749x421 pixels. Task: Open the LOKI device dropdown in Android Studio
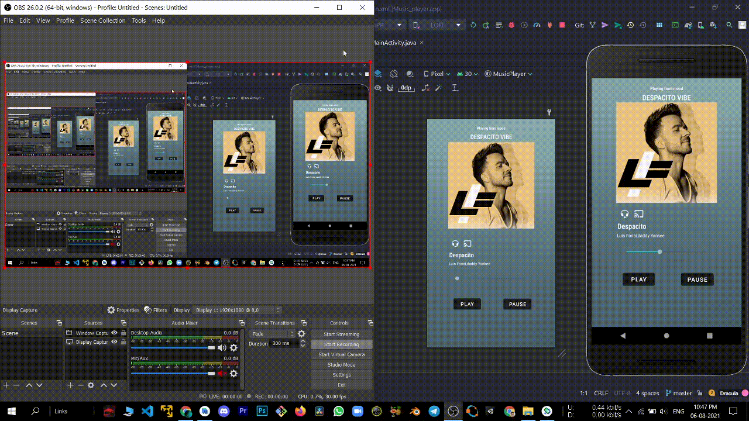point(437,25)
